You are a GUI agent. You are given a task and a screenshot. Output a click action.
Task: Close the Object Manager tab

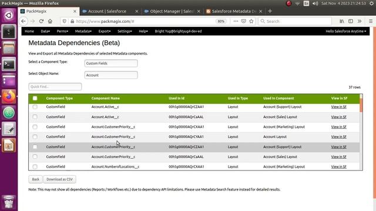point(199,11)
